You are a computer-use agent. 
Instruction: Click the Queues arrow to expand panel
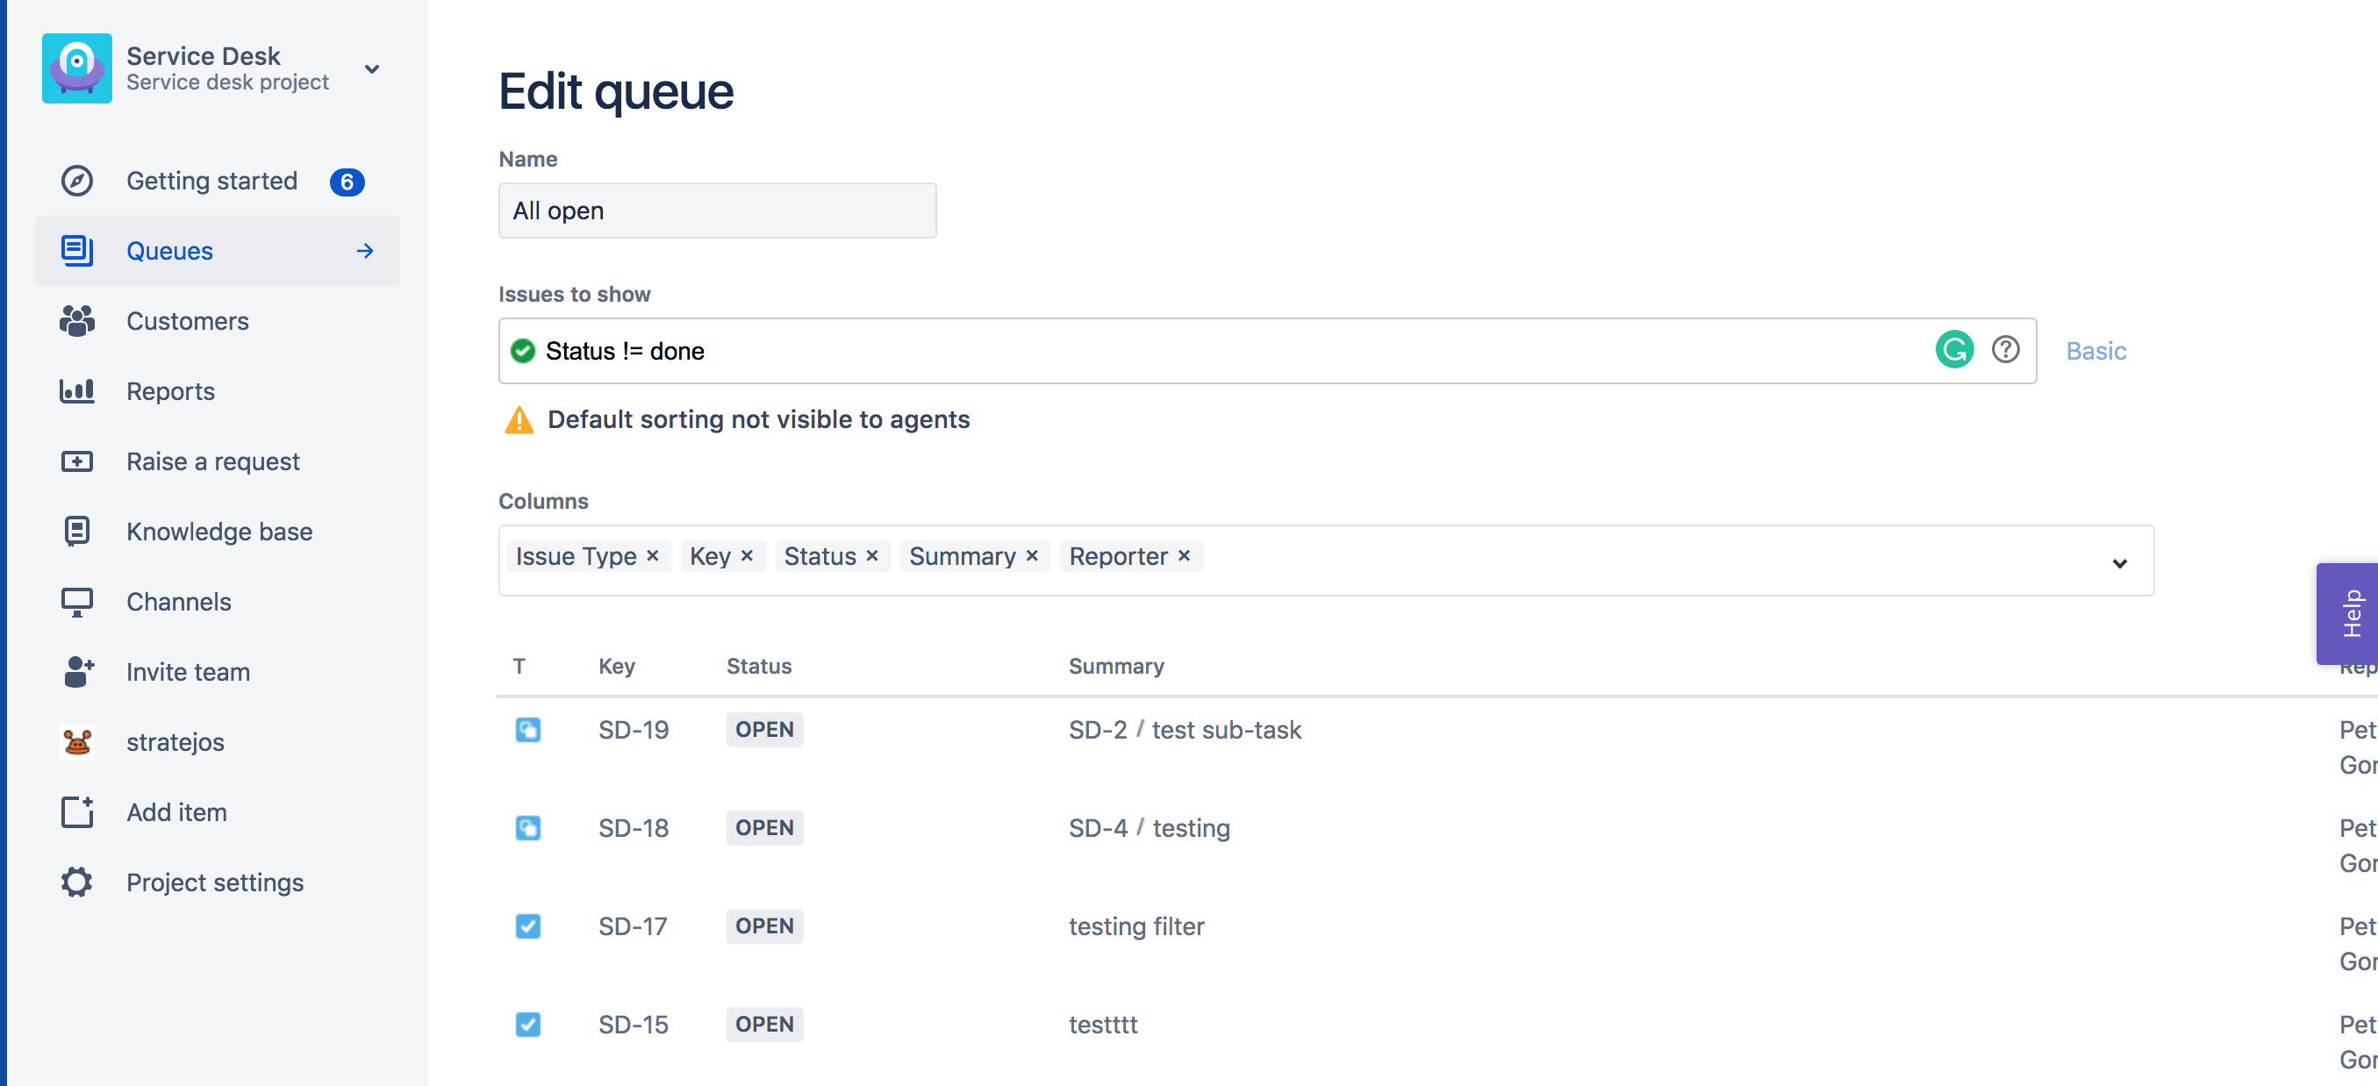tap(366, 250)
